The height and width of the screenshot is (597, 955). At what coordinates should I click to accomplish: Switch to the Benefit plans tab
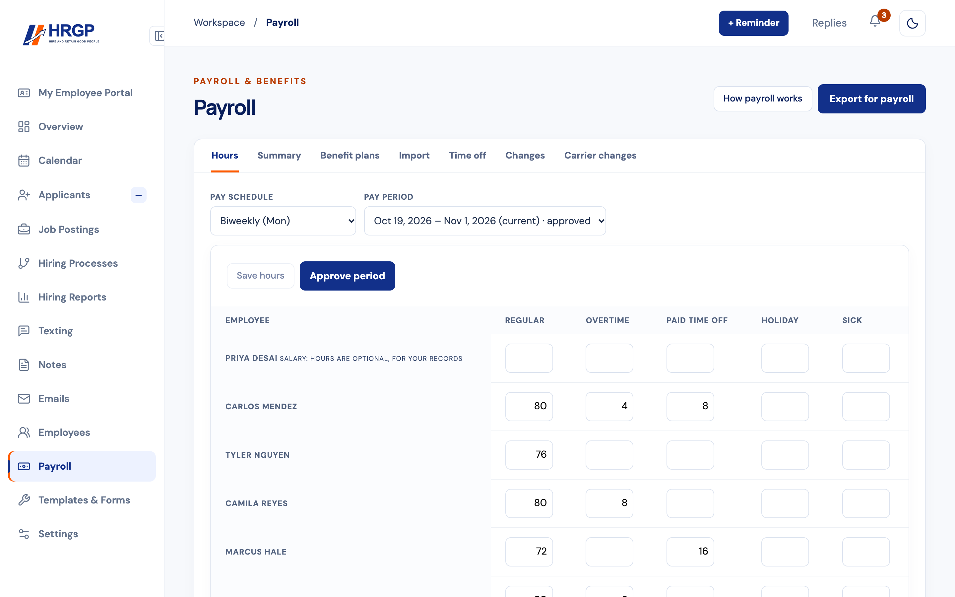coord(350,156)
